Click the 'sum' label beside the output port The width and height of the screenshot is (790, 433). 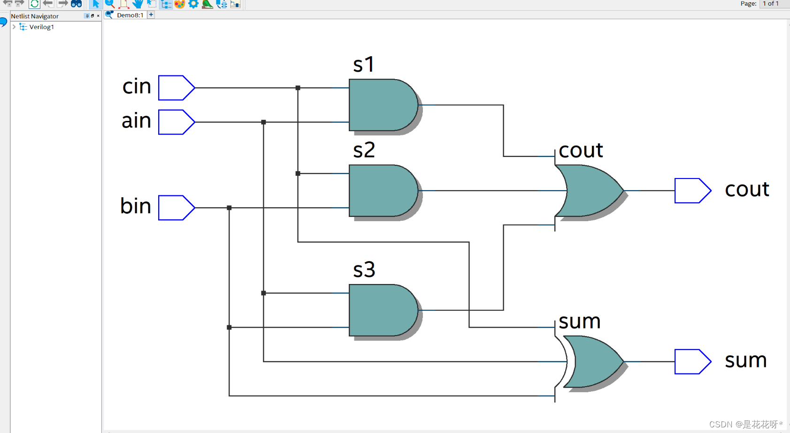tap(746, 360)
